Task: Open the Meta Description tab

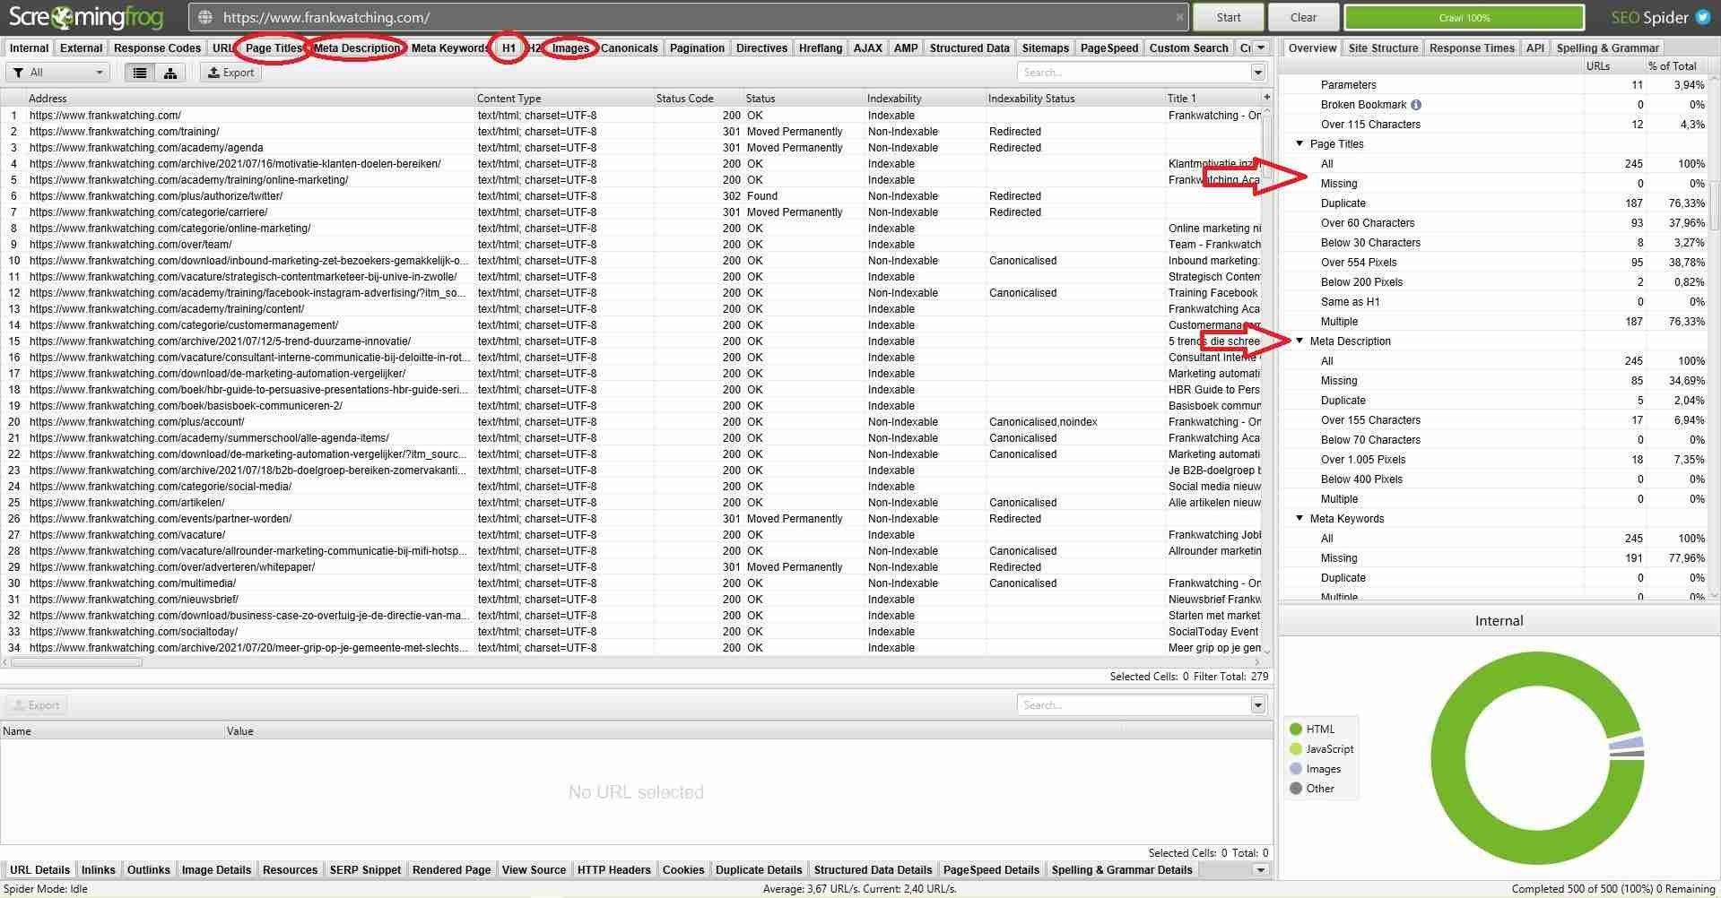Action: 357,48
